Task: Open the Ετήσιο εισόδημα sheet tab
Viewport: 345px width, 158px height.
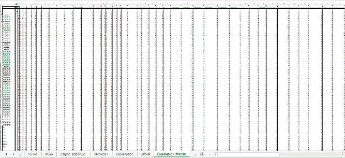Action: tap(73, 154)
